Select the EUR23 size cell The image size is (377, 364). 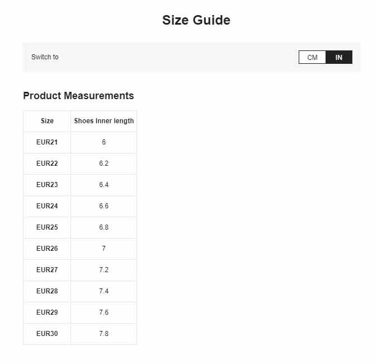click(x=47, y=185)
